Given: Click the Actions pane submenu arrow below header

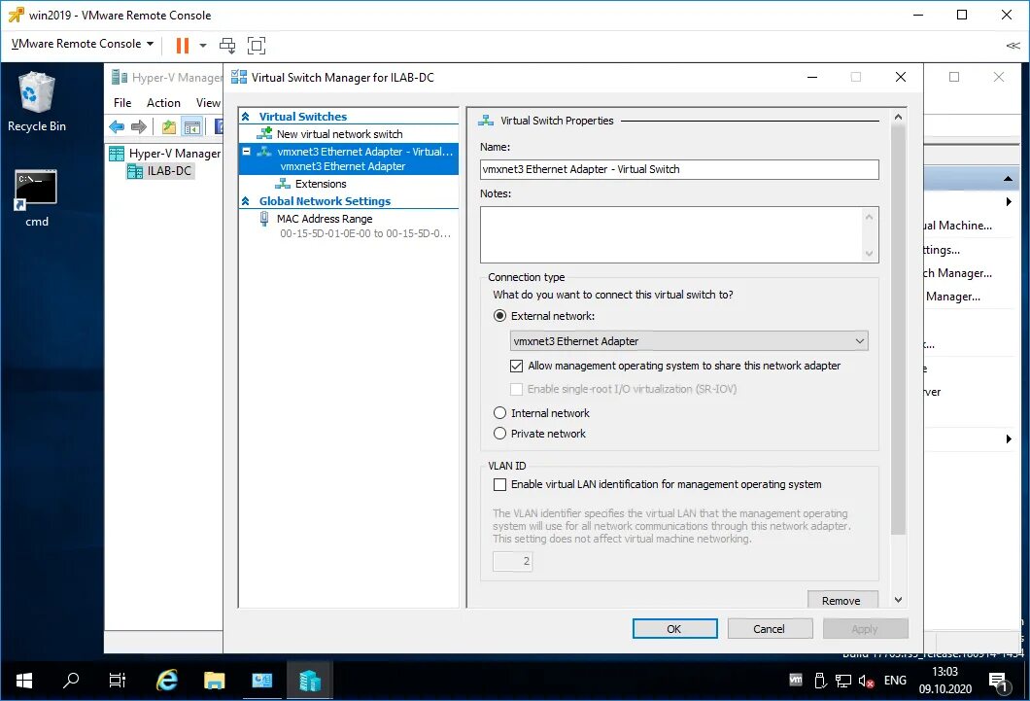Looking at the screenshot, I should (x=1009, y=201).
